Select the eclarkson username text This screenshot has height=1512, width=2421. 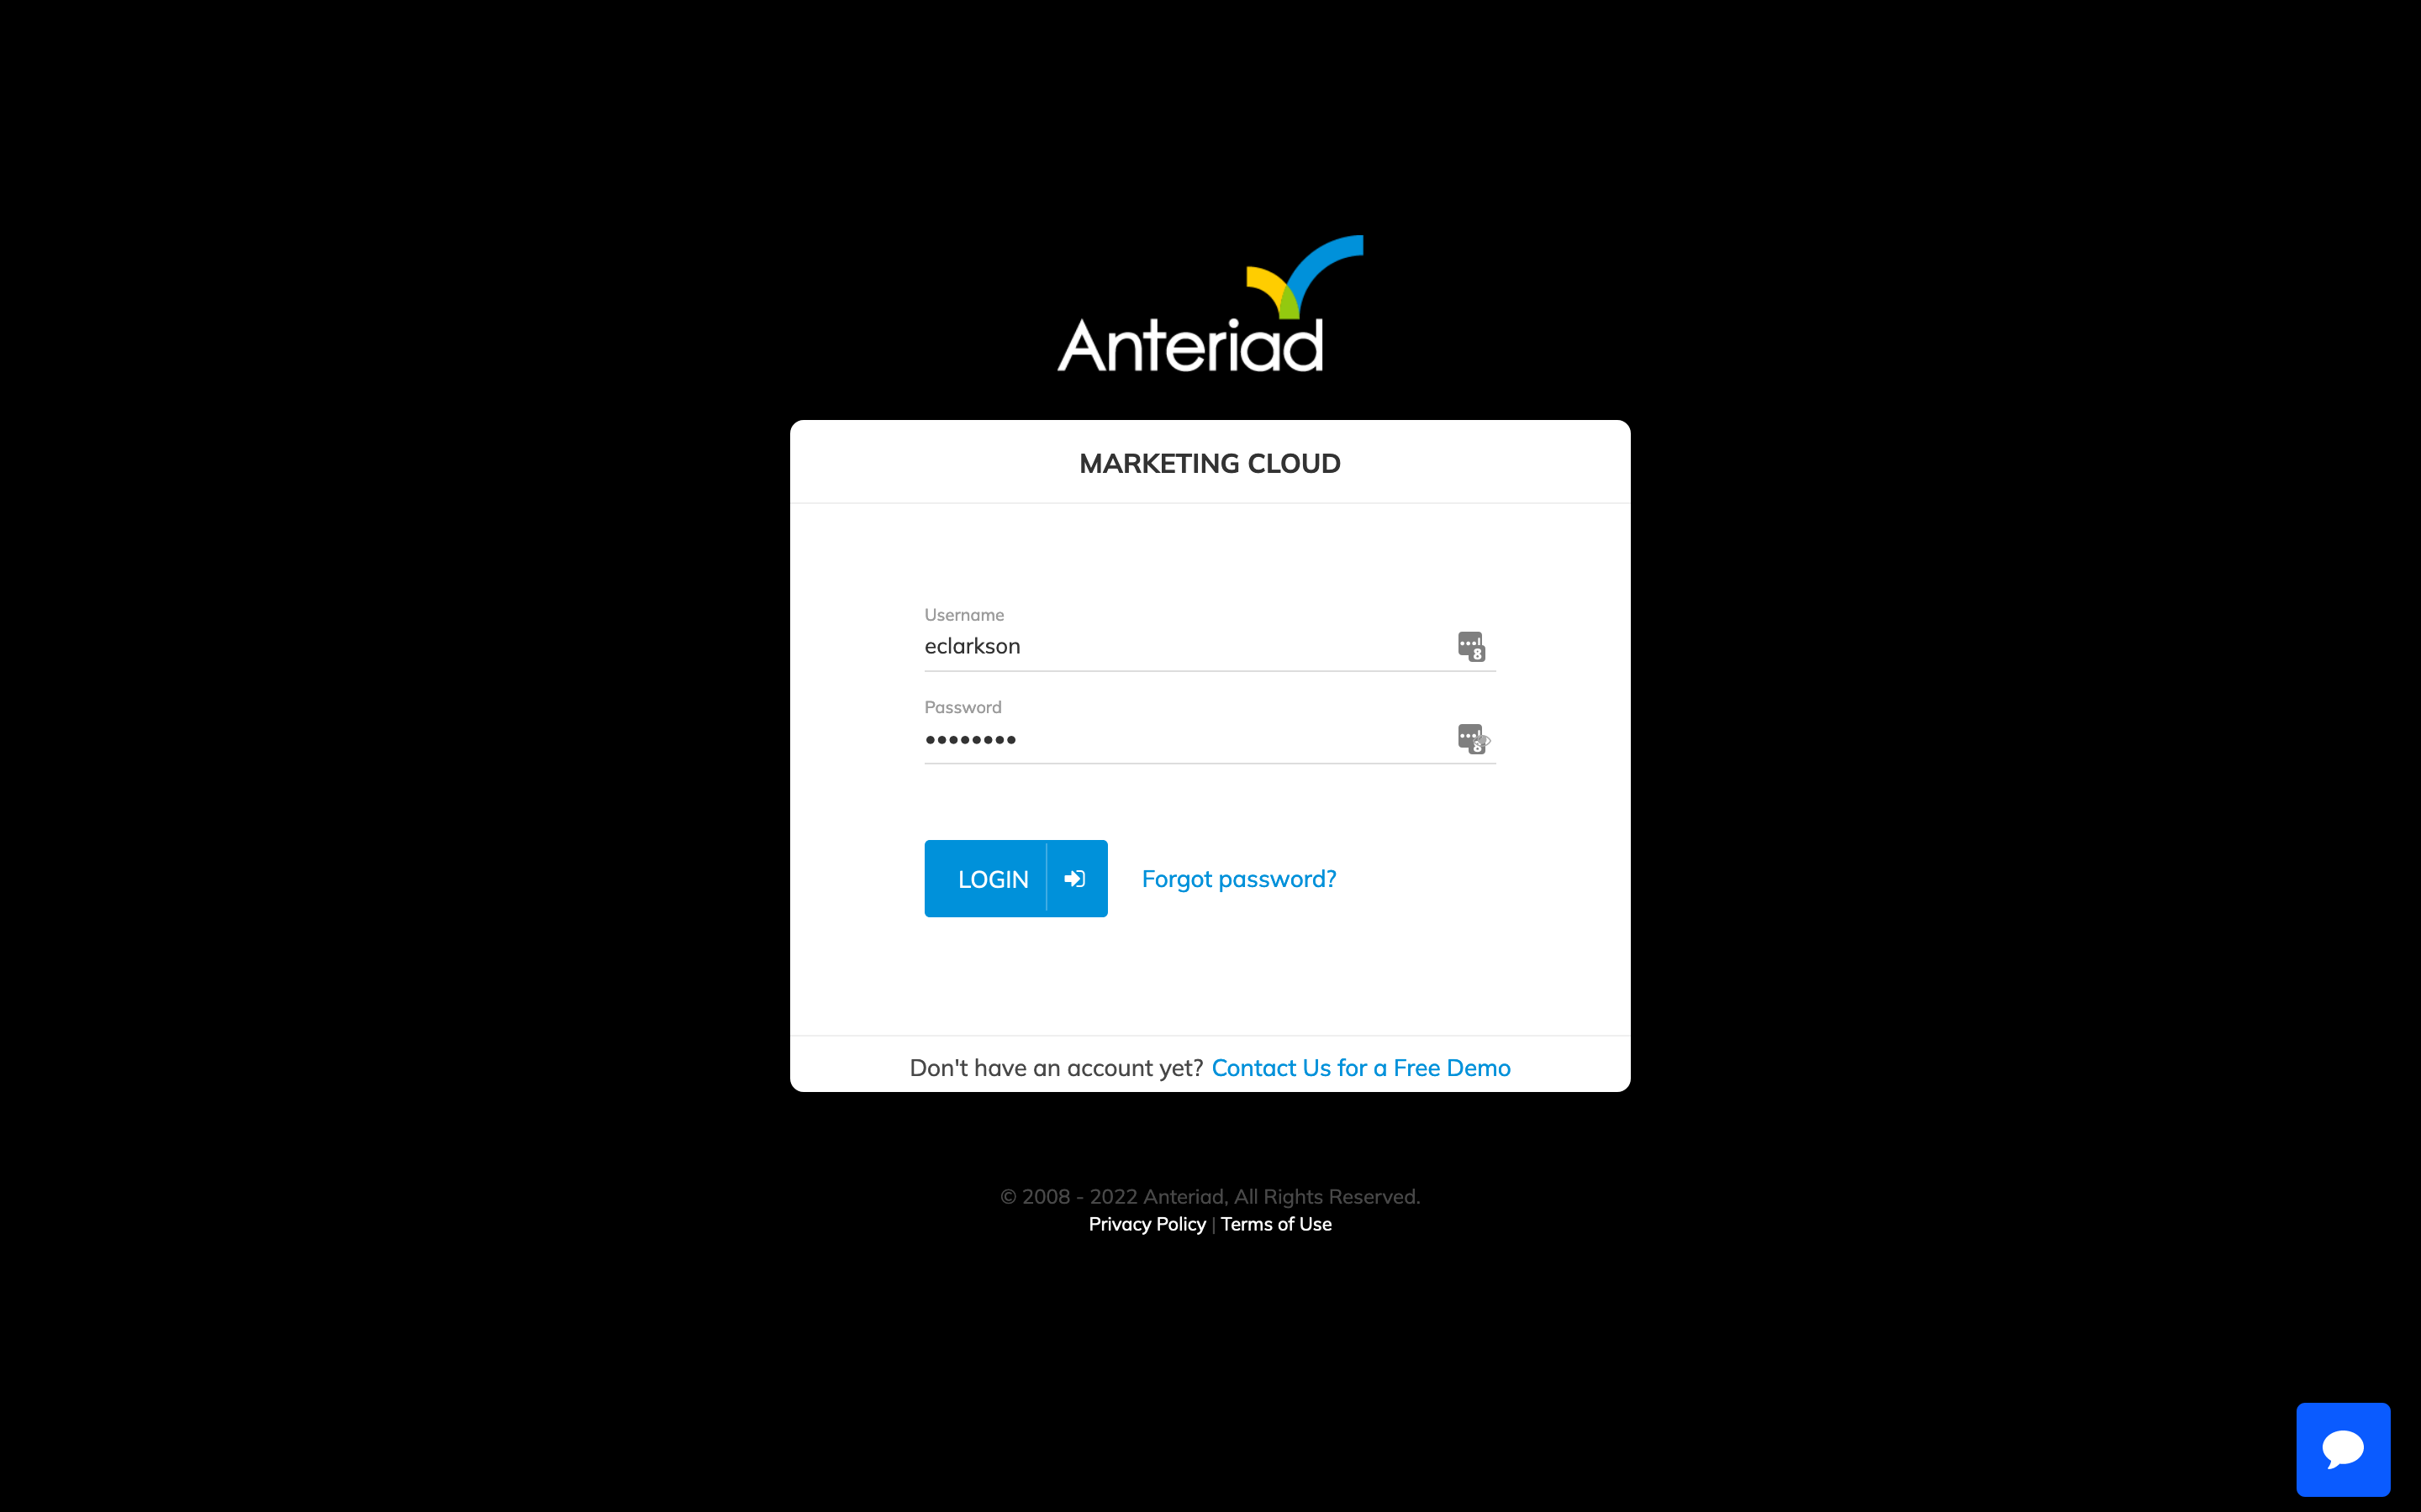click(973, 646)
